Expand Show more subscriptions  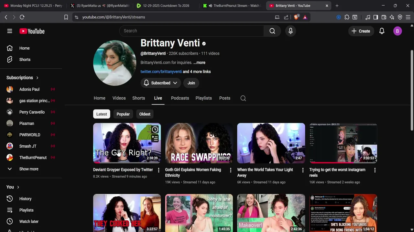[x=29, y=169]
